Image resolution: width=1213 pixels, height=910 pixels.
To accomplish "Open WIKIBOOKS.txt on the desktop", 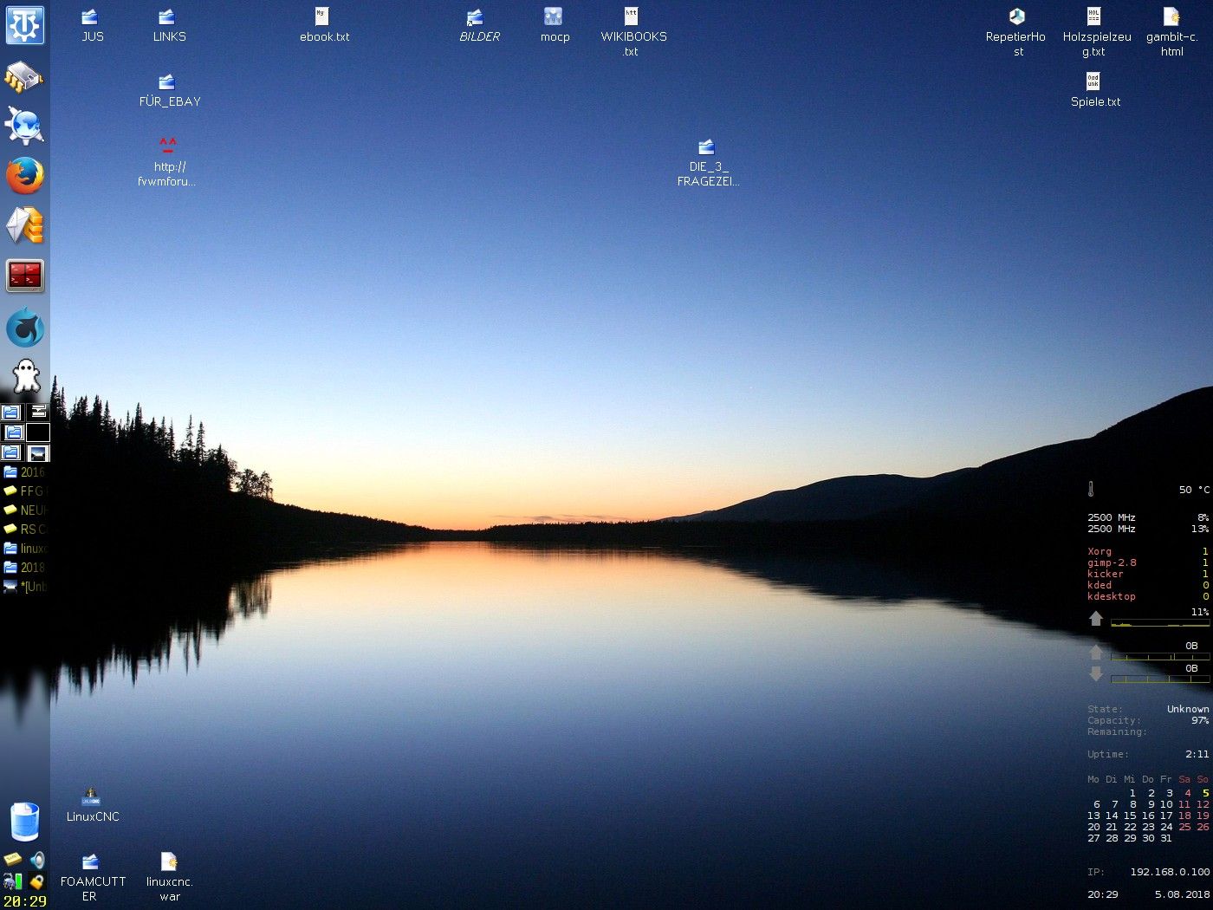I will (630, 16).
